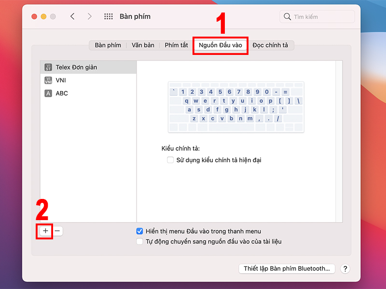The height and width of the screenshot is (289, 386).
Task: Select the Nguồn Đầu vào tab
Action: (221, 45)
